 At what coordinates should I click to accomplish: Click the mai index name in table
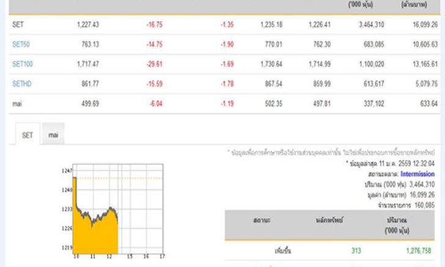point(17,104)
